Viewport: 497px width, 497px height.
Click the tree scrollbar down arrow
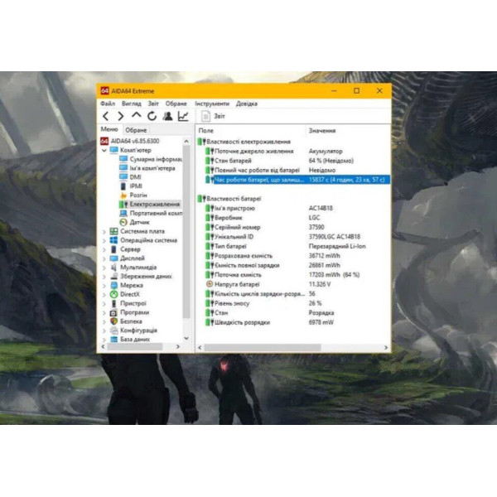coord(186,338)
